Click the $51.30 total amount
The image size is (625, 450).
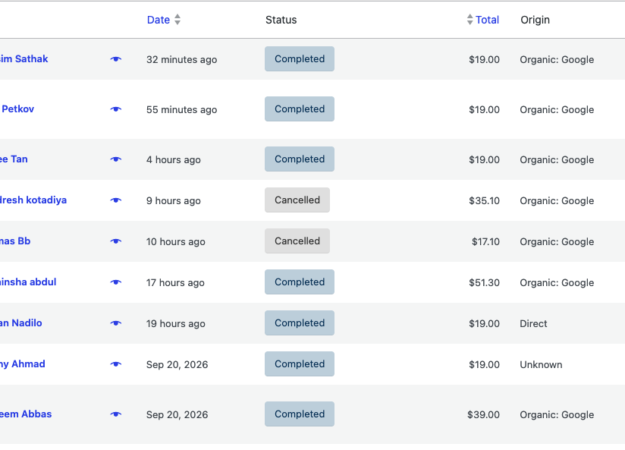click(484, 283)
